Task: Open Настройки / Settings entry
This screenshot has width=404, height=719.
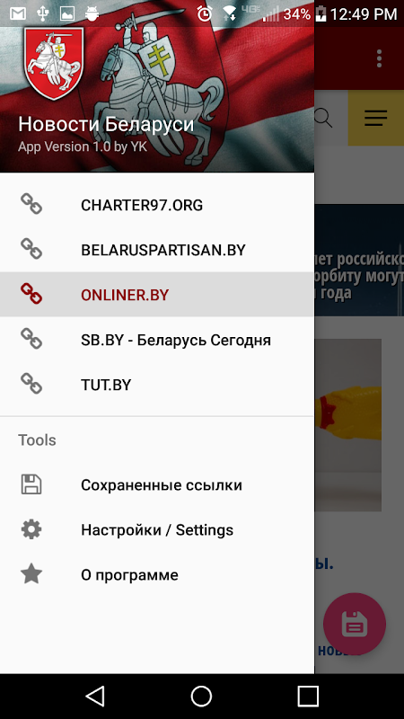Action: click(157, 529)
